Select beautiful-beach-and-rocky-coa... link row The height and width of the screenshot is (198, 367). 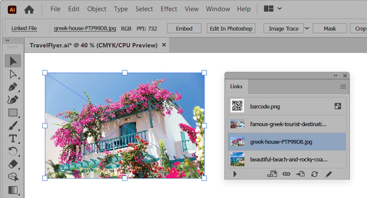[287, 159]
